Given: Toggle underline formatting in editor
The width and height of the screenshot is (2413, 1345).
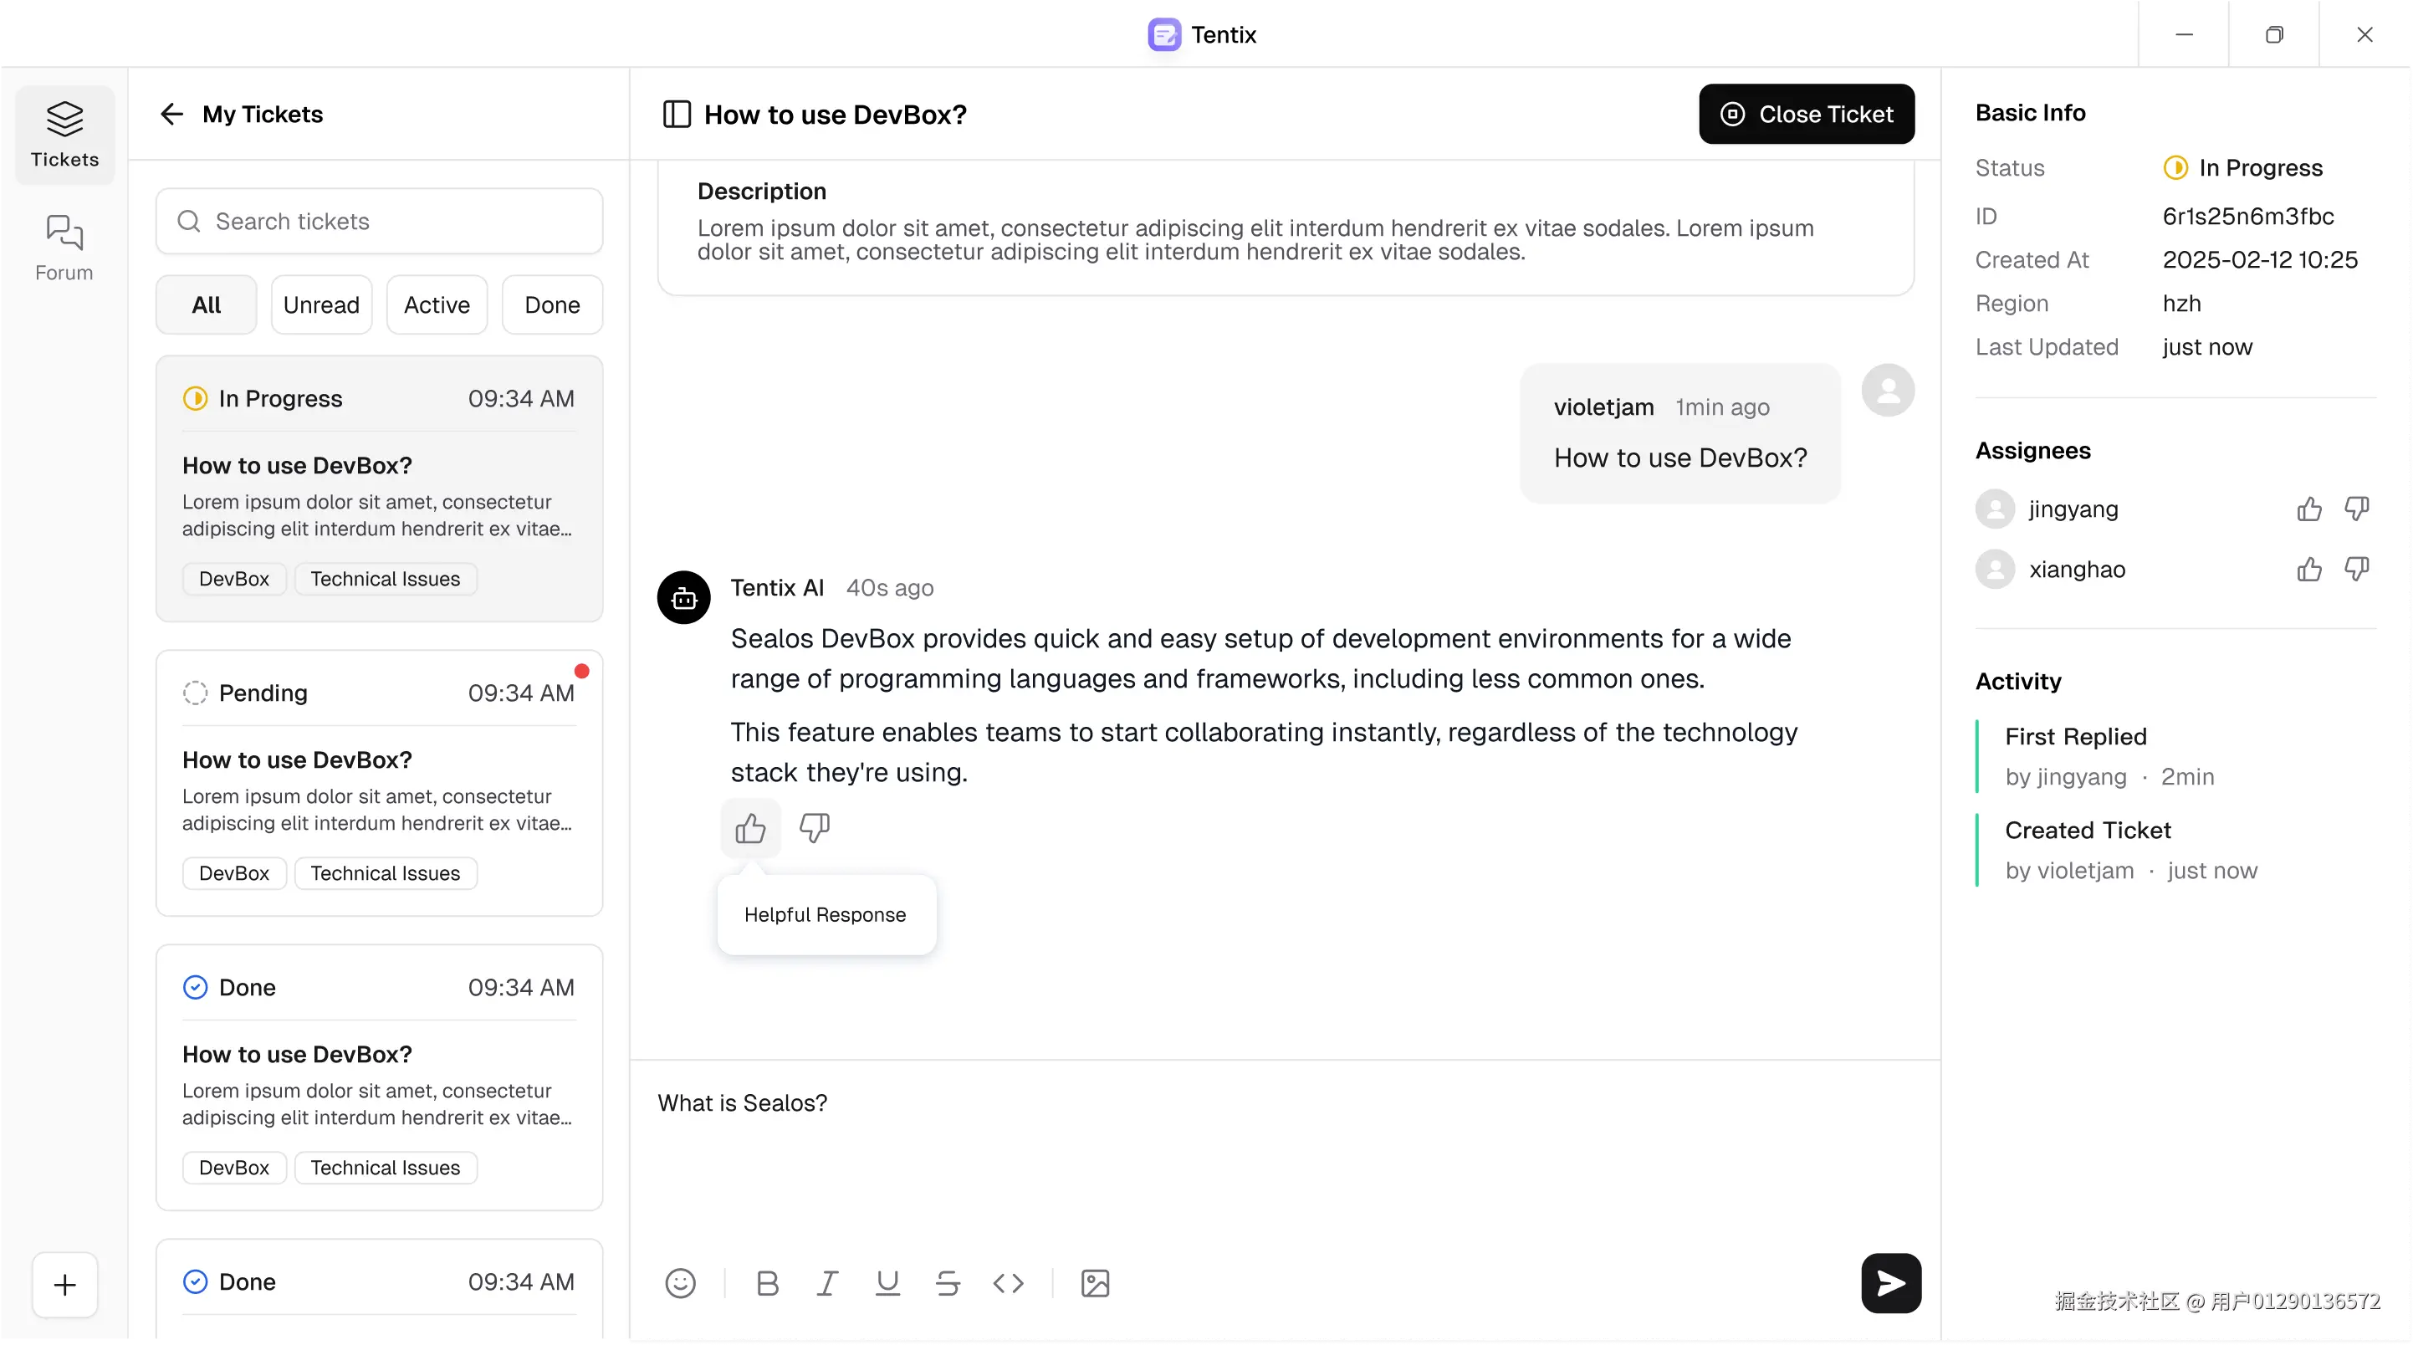Looking at the screenshot, I should [x=887, y=1283].
